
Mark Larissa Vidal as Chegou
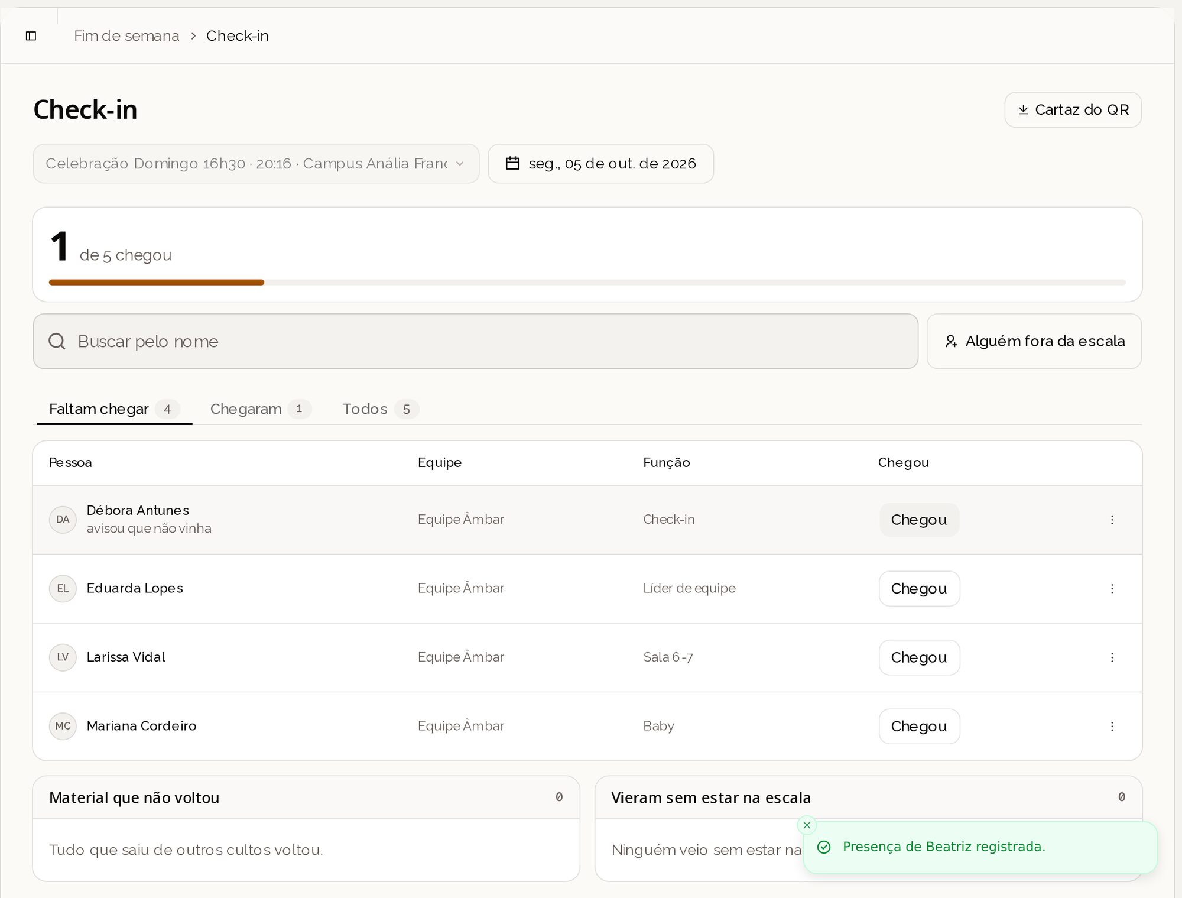[919, 657]
